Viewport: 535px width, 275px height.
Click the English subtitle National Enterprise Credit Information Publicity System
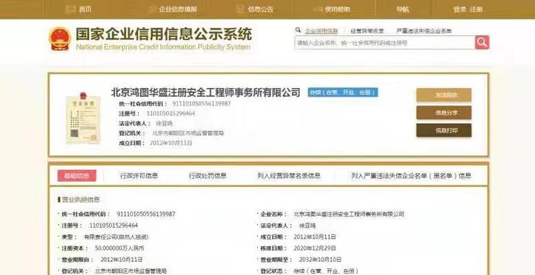tap(163, 47)
